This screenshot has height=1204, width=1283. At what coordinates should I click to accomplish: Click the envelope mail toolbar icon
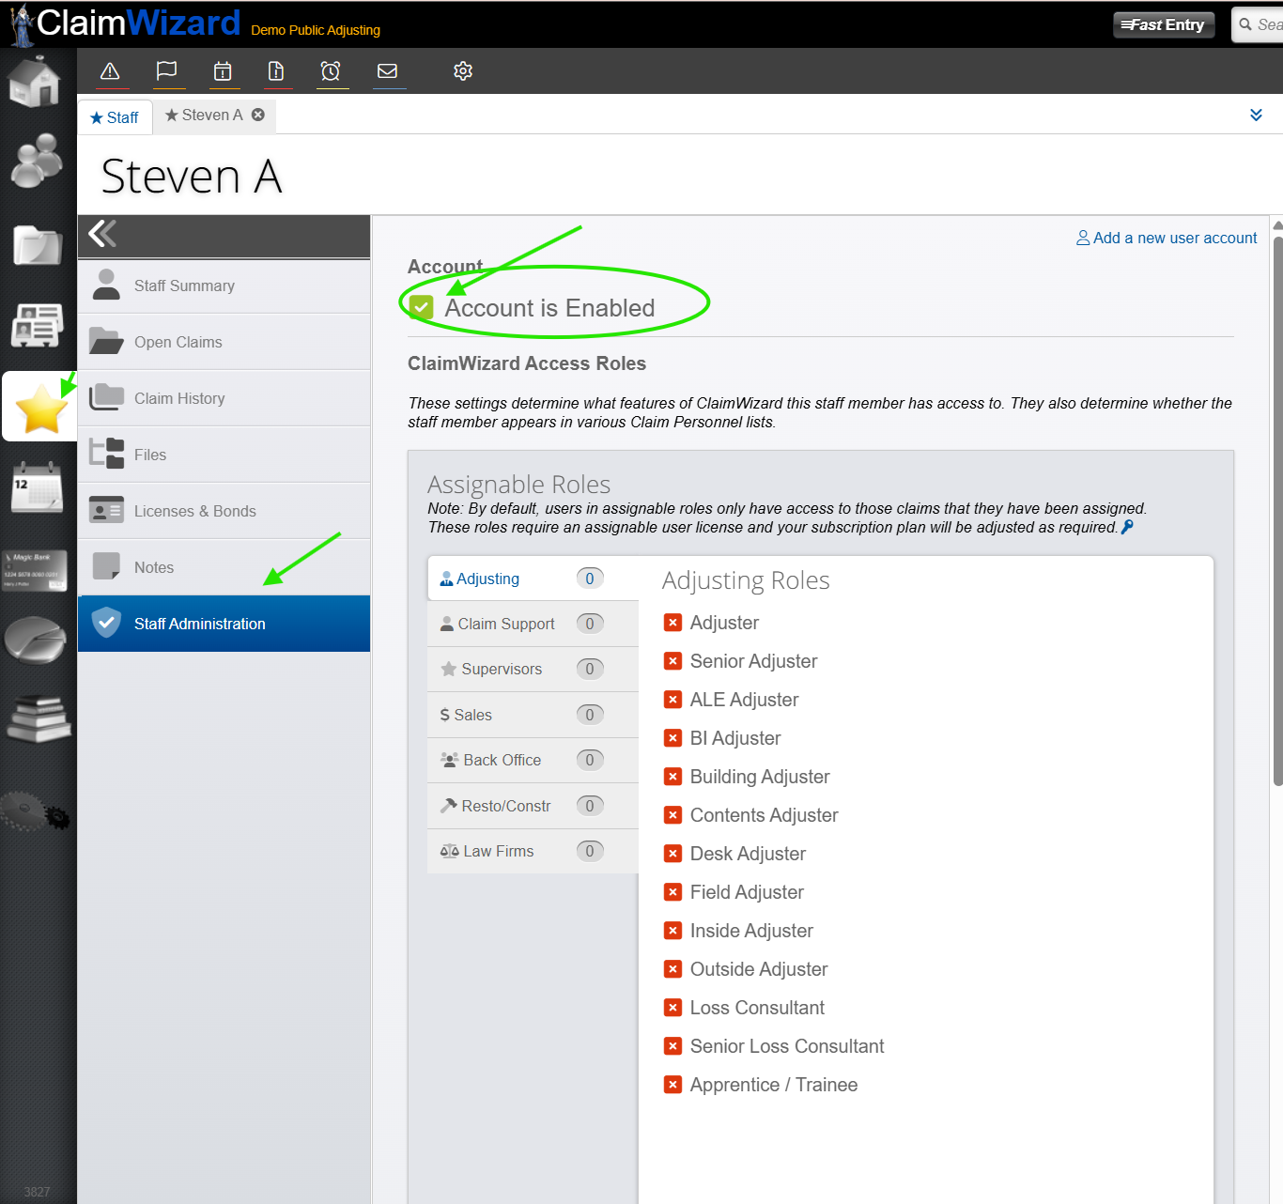(x=387, y=71)
